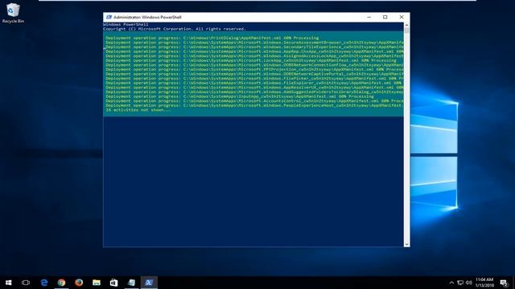Click the PPIProjection progress line
The image size is (515, 289).
254,70
